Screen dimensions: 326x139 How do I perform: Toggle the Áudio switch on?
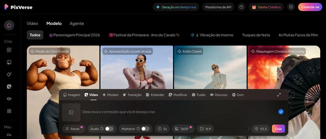(109, 129)
